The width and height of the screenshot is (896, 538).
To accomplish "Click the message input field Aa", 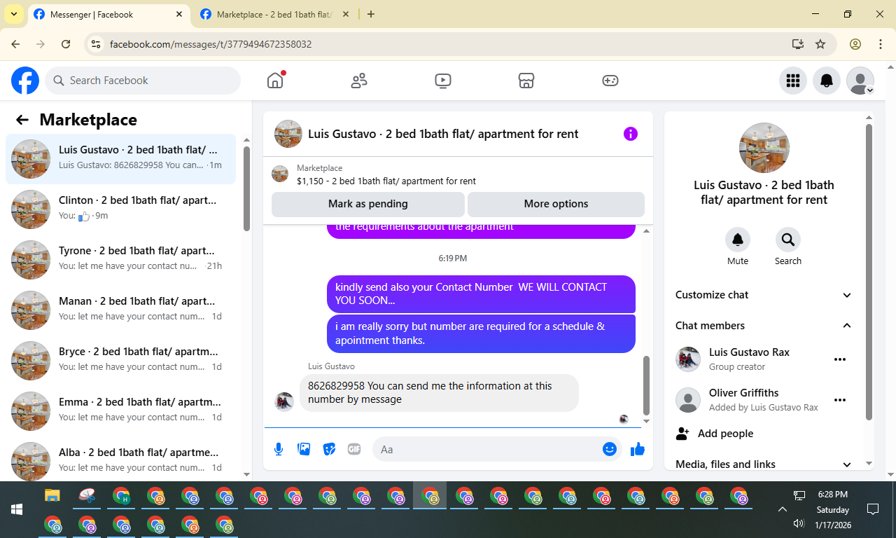I will (x=486, y=449).
